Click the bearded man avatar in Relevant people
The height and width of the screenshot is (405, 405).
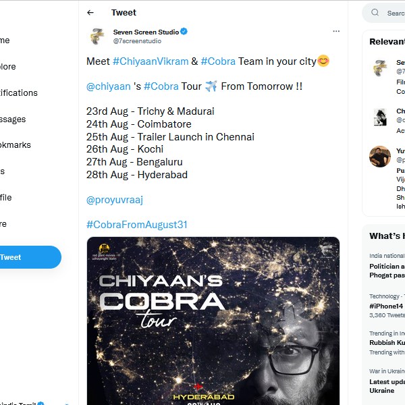click(x=379, y=157)
